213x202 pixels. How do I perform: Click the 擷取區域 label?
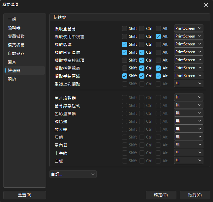click(x=63, y=44)
